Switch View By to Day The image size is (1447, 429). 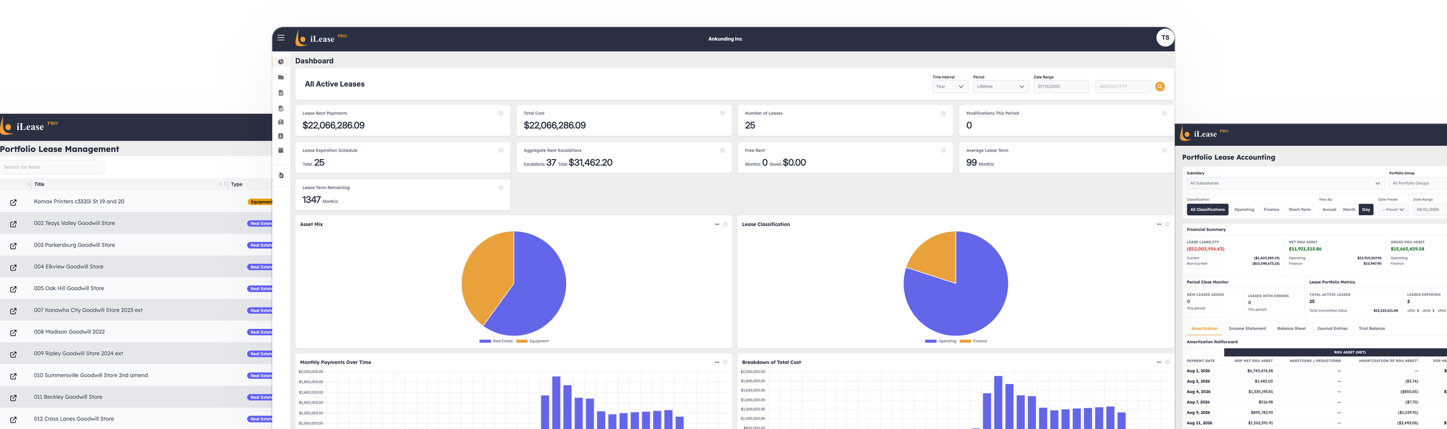click(1366, 210)
